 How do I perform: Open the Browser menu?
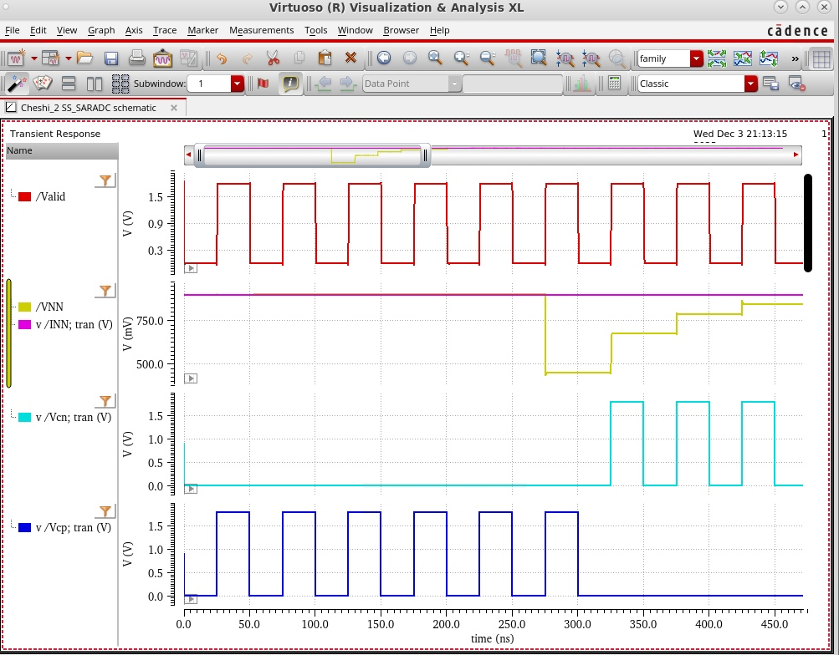point(401,30)
